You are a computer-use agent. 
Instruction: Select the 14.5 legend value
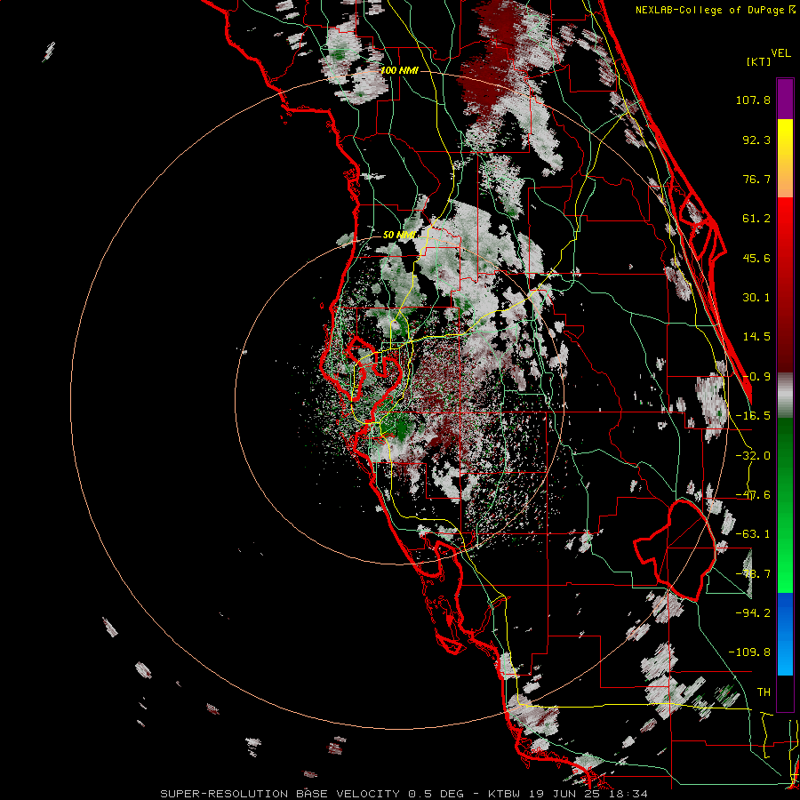pyautogui.click(x=756, y=337)
